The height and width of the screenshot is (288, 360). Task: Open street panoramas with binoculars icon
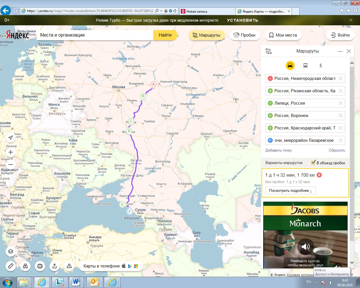pos(25,266)
